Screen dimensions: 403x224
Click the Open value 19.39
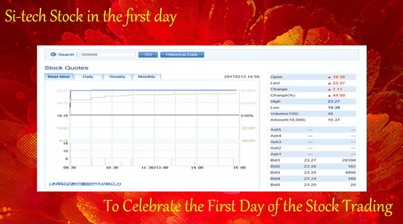tap(339, 77)
